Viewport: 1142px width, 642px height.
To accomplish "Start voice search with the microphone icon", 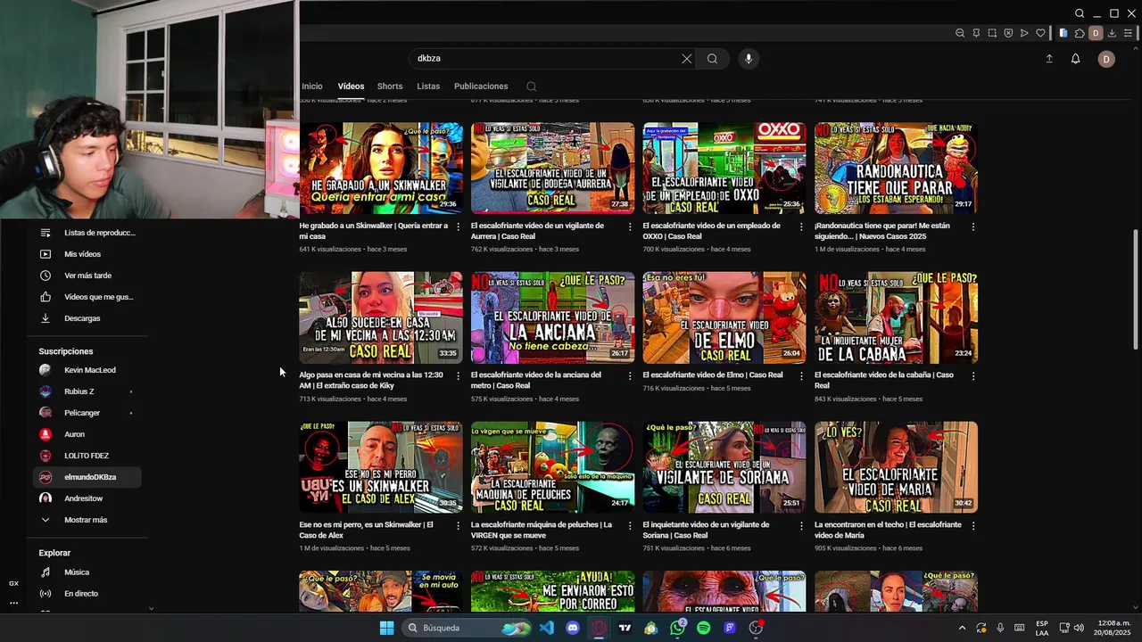I will [749, 59].
